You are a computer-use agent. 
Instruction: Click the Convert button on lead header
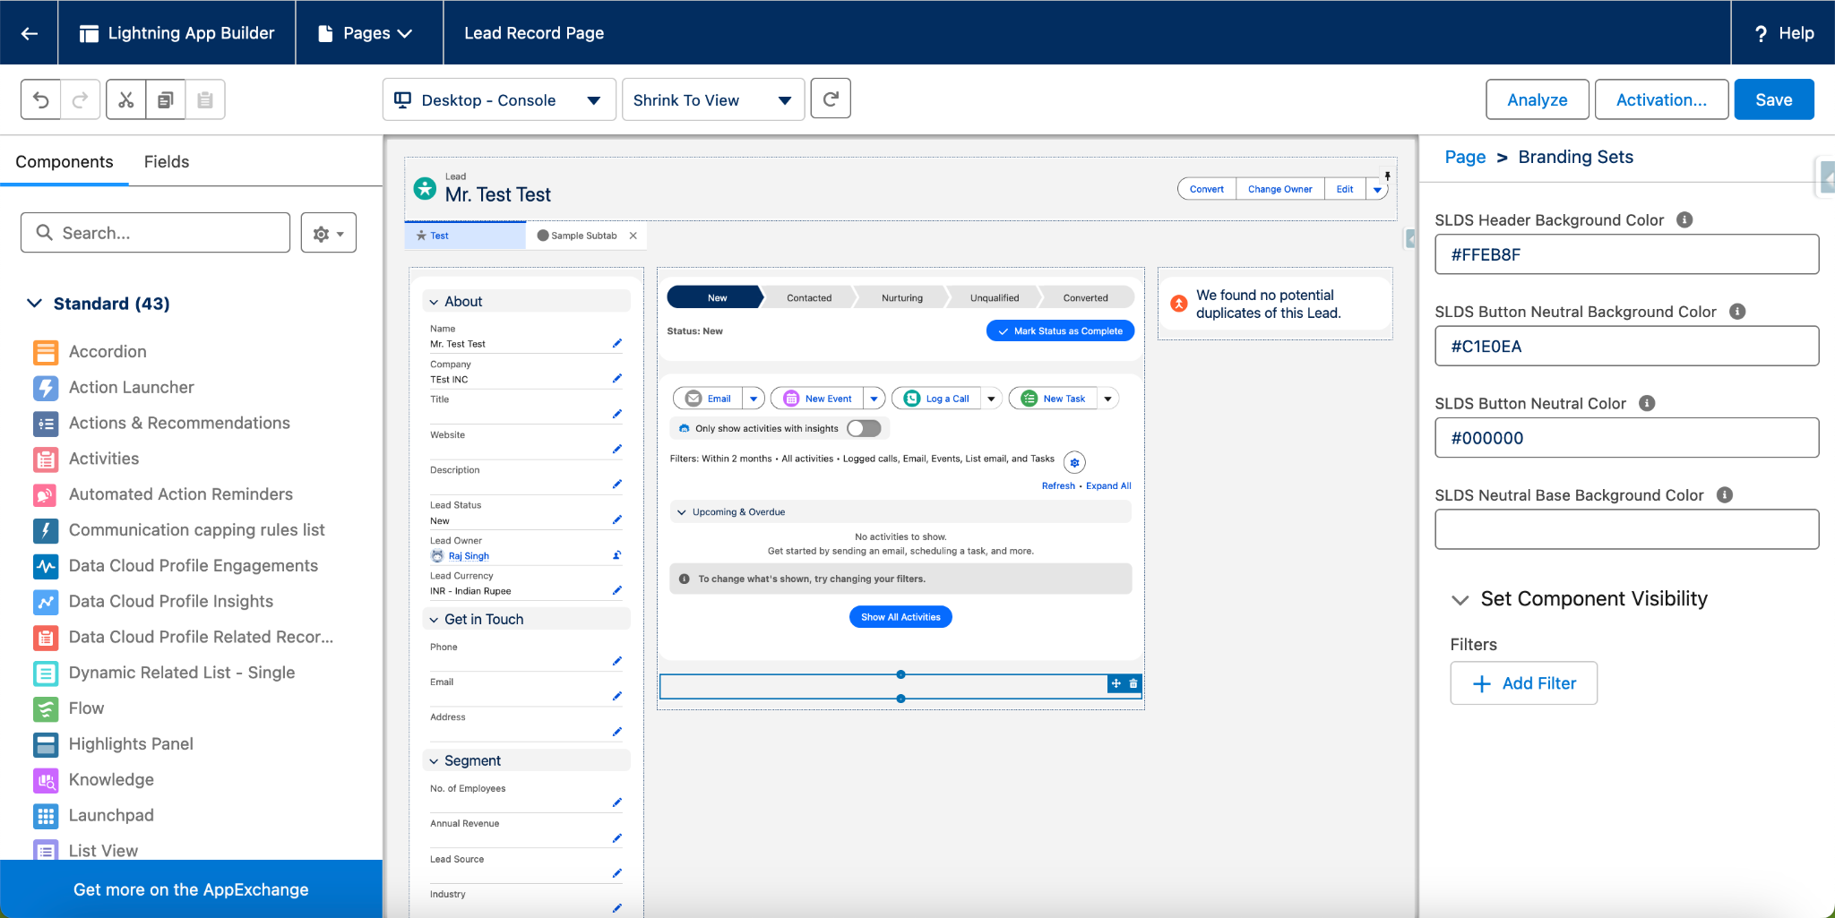pyautogui.click(x=1207, y=189)
